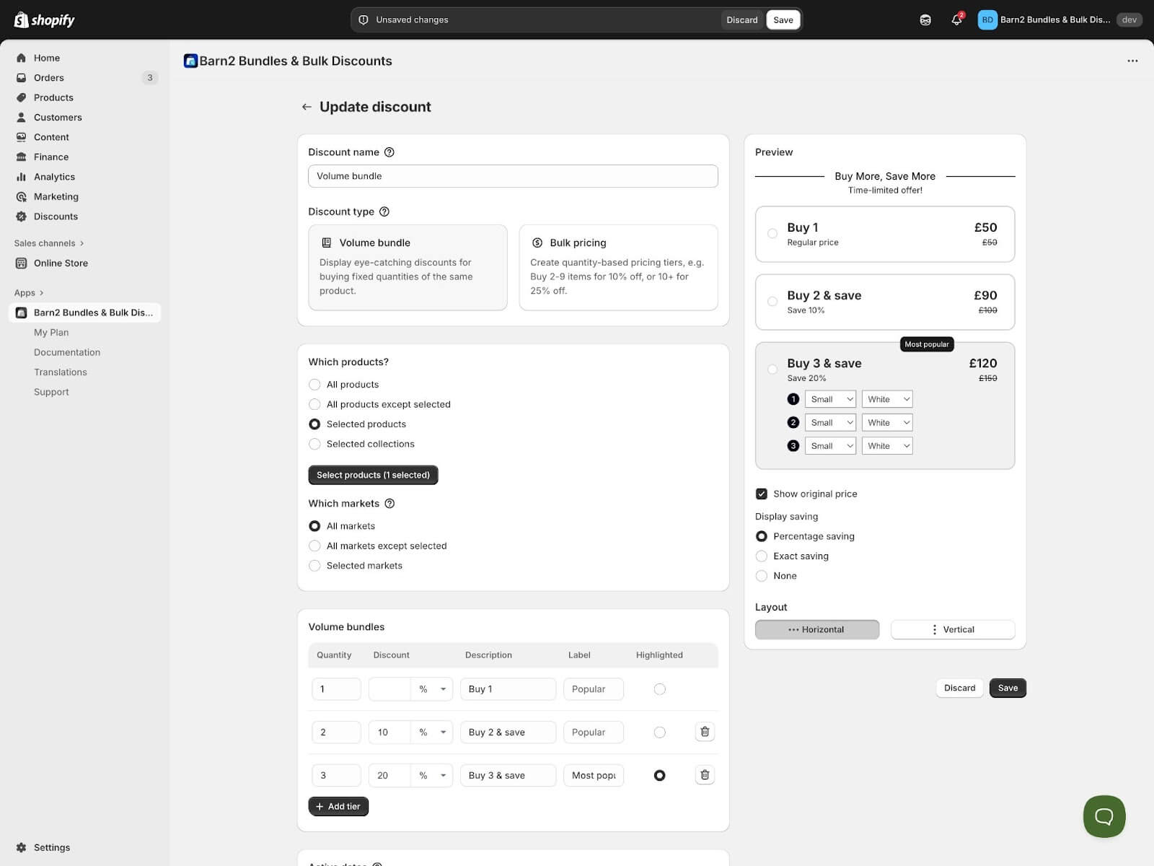Screen dimensions: 1154x866
Task: Open the chat support bubble
Action: tap(1104, 816)
